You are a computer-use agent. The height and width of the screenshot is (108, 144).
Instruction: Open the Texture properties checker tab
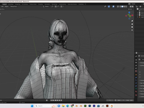coord(136,95)
